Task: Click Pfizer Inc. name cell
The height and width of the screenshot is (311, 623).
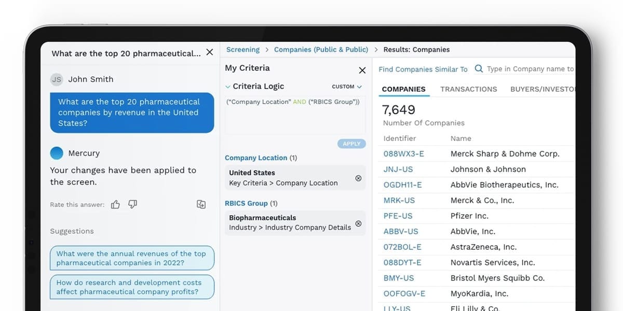Action: point(469,216)
